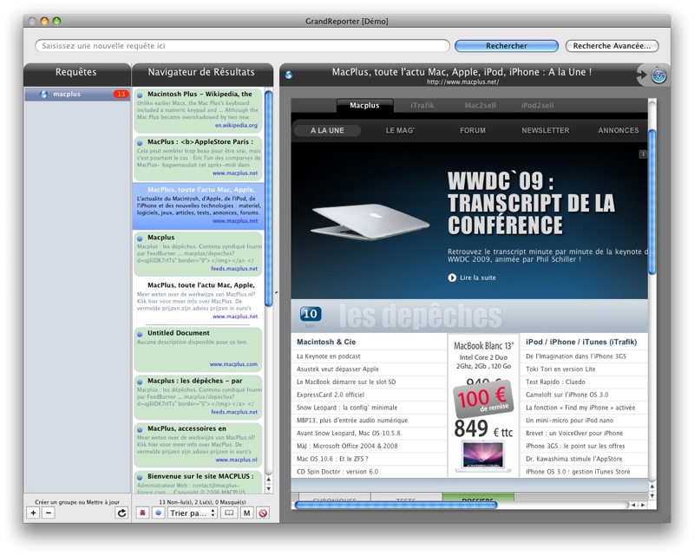Click the MacBook Blanc 13" advertisement

pos(483,405)
